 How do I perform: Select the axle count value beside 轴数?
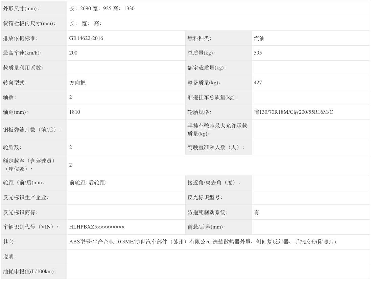point(70,97)
